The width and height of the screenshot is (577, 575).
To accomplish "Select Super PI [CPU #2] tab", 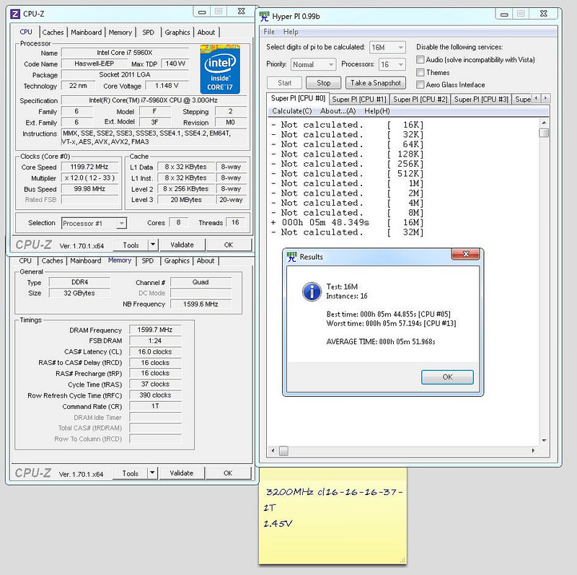I will pyautogui.click(x=420, y=99).
